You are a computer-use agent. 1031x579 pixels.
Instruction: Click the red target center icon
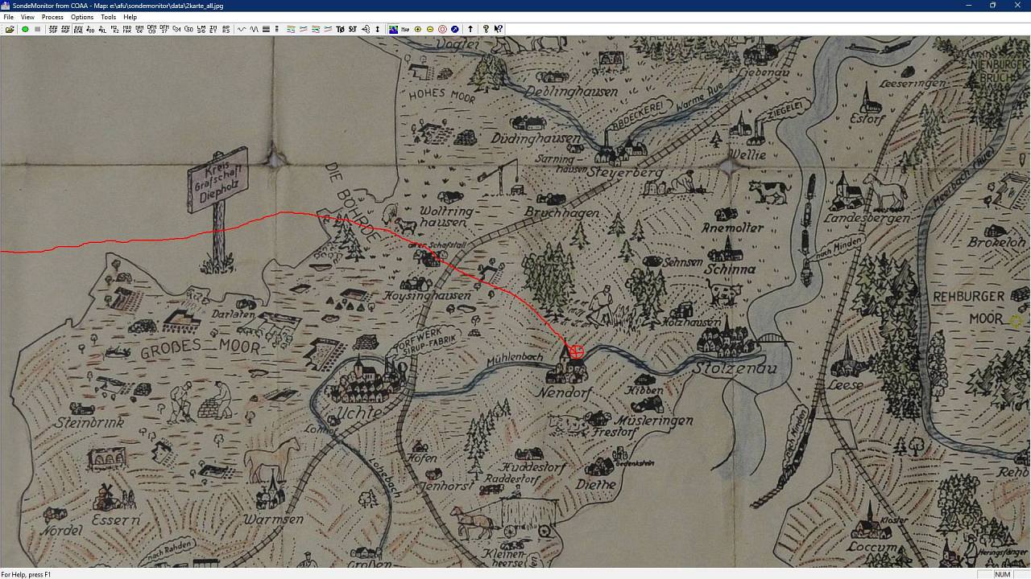(442, 29)
